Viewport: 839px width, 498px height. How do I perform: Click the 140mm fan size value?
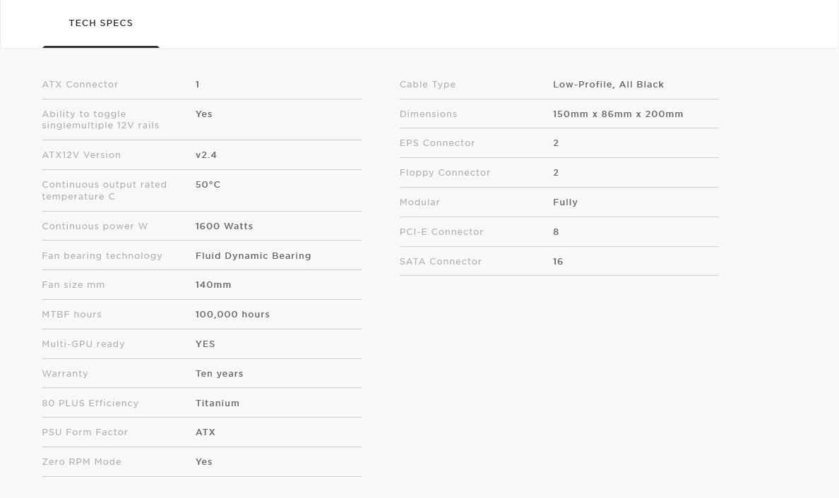[213, 285]
